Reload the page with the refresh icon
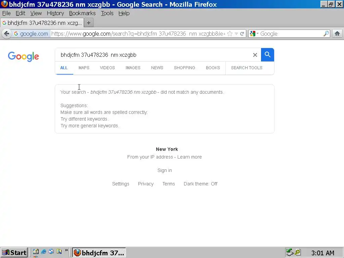 (x=242, y=34)
